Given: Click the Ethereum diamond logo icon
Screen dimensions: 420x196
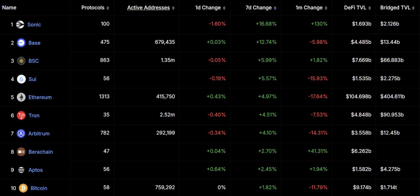Looking at the screenshot, I should click(21, 97).
